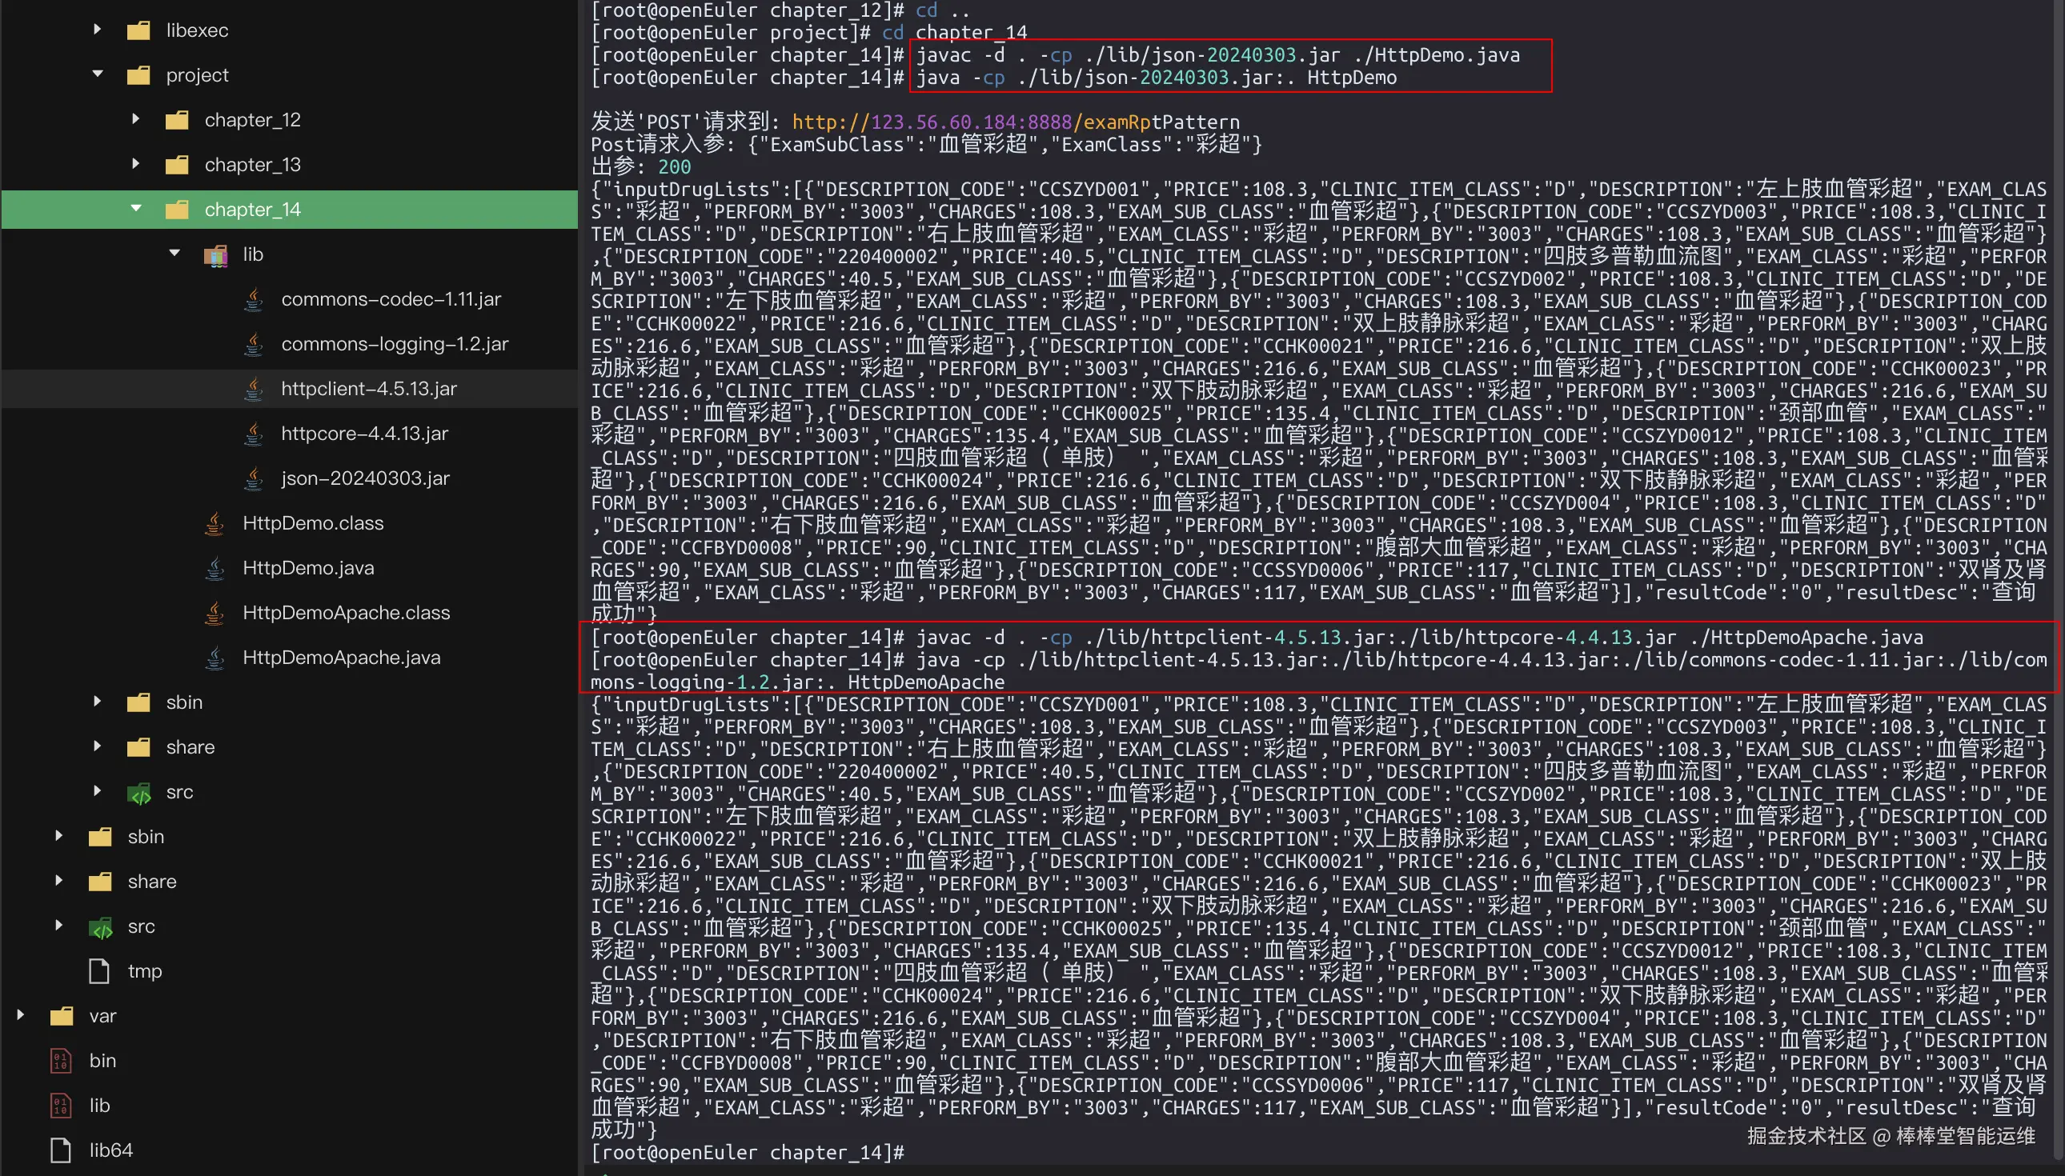
Task: Select httpcore-4.4.13.jar in the tree
Action: point(364,434)
